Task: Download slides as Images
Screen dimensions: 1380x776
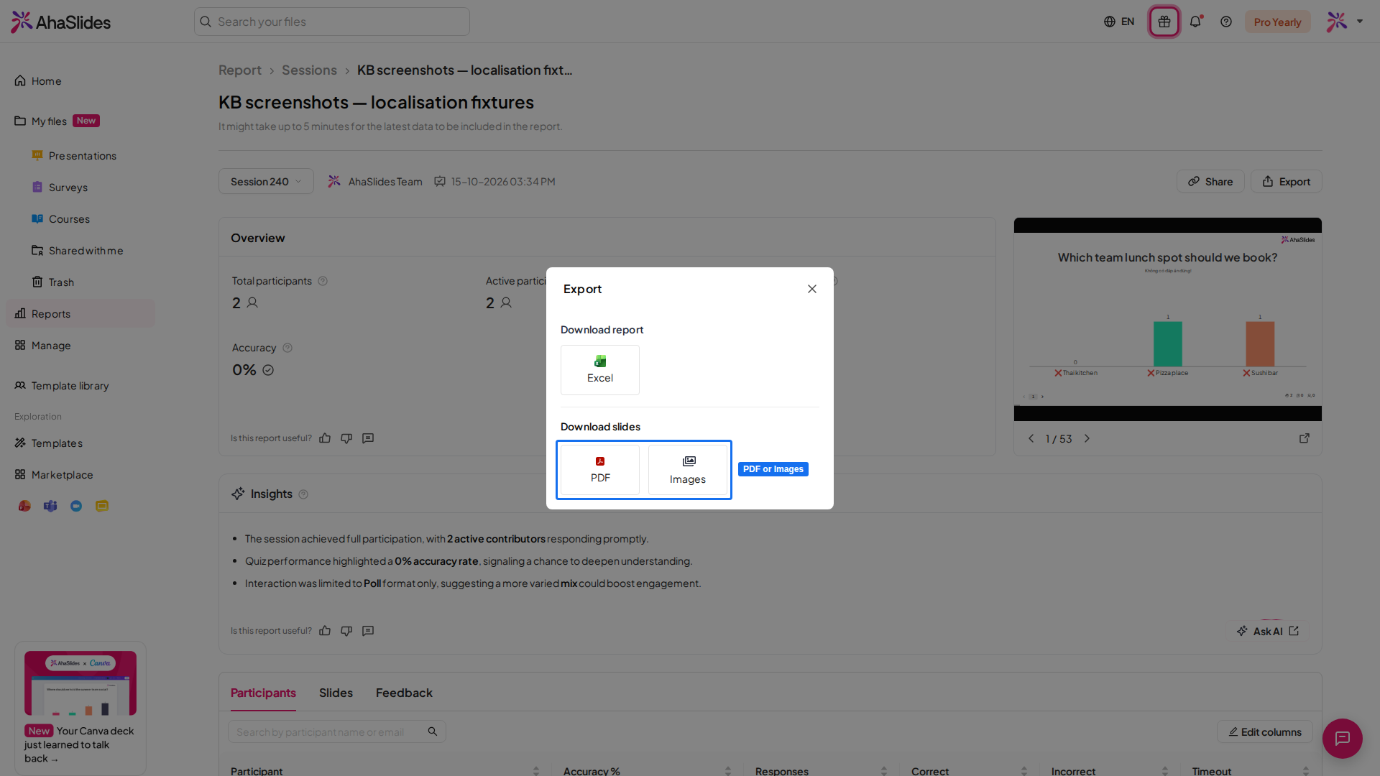Action: tap(688, 469)
